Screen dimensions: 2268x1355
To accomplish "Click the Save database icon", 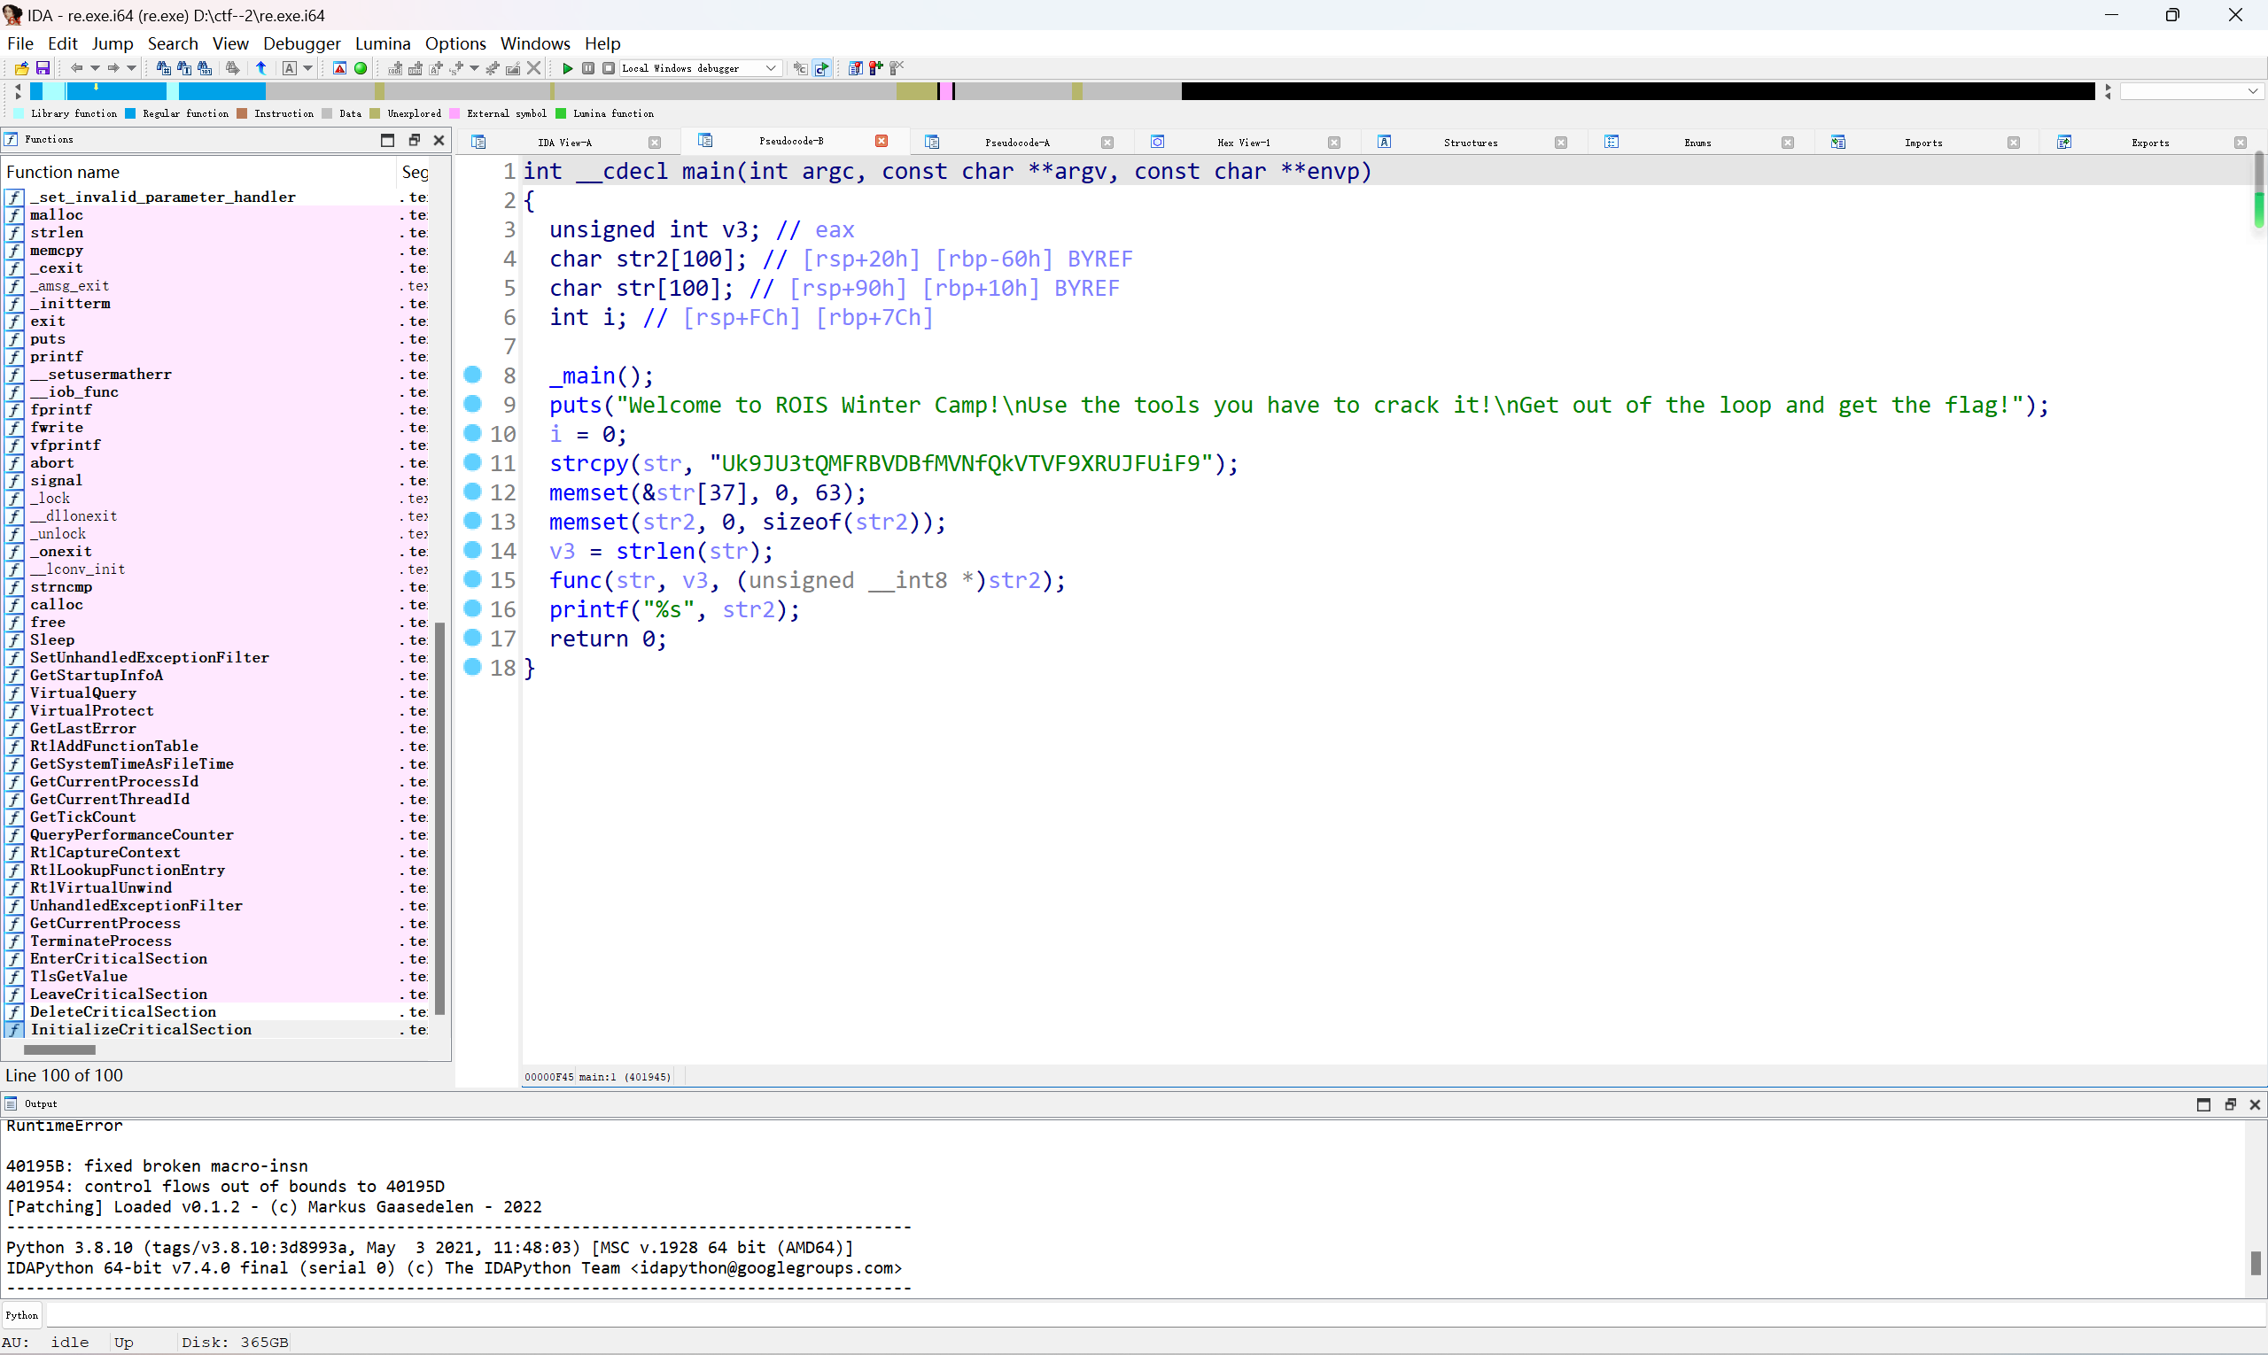I will pyautogui.click(x=42, y=68).
